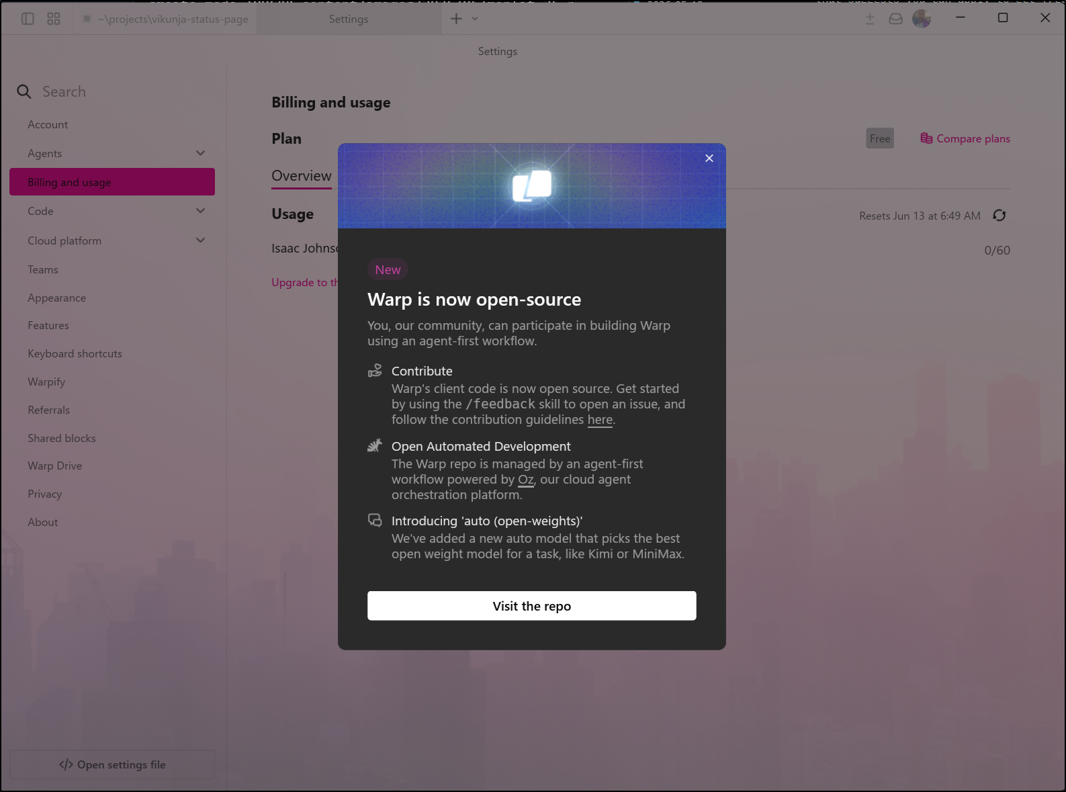Close the Warp window

click(1045, 18)
